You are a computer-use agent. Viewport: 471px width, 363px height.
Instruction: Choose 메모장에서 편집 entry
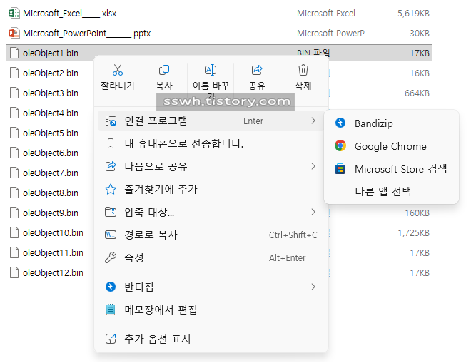211,310
